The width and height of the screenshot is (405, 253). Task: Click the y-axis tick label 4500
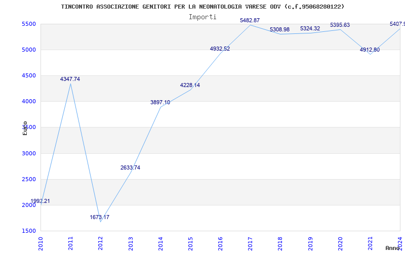[29, 75]
